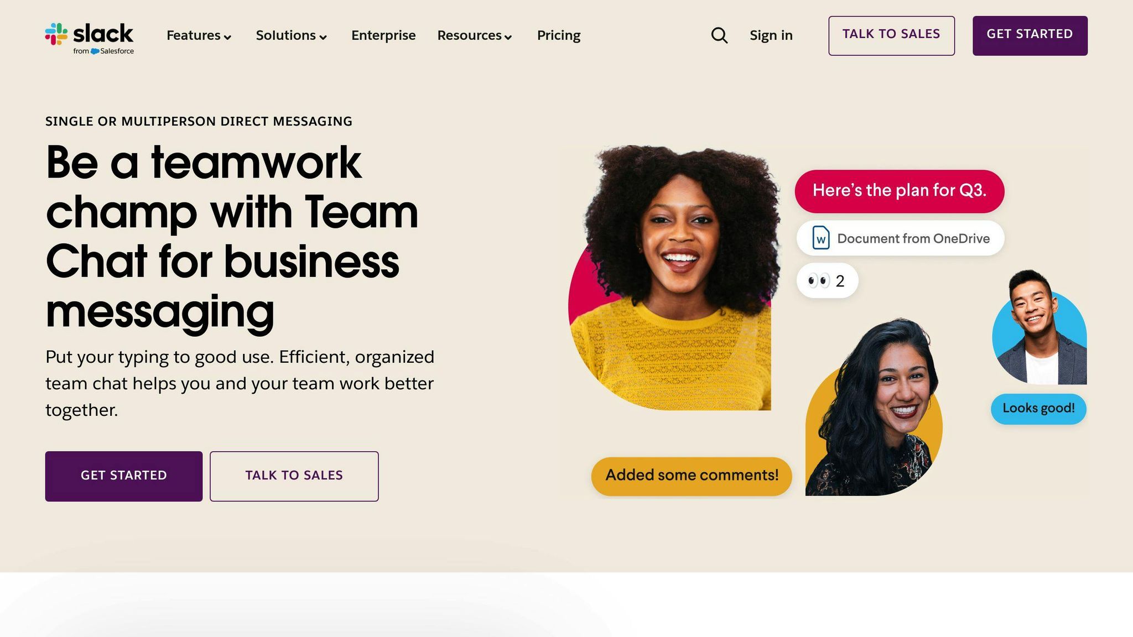This screenshot has height=637, width=1133.
Task: Expand the Features chevron arrow
Action: coord(227,37)
